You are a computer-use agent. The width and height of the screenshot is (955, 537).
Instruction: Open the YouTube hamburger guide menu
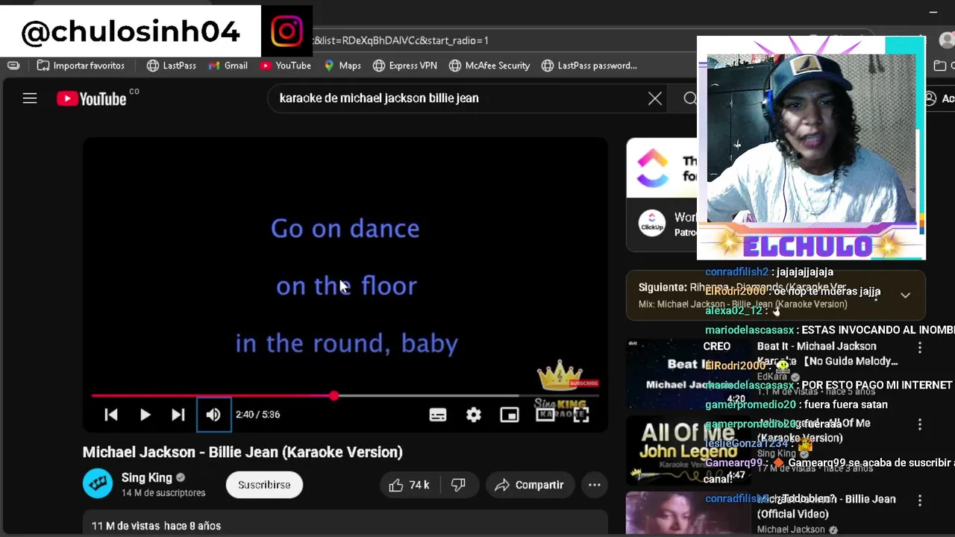[x=30, y=98]
